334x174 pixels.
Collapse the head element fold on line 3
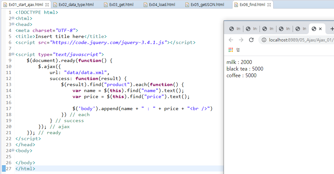click(13, 24)
